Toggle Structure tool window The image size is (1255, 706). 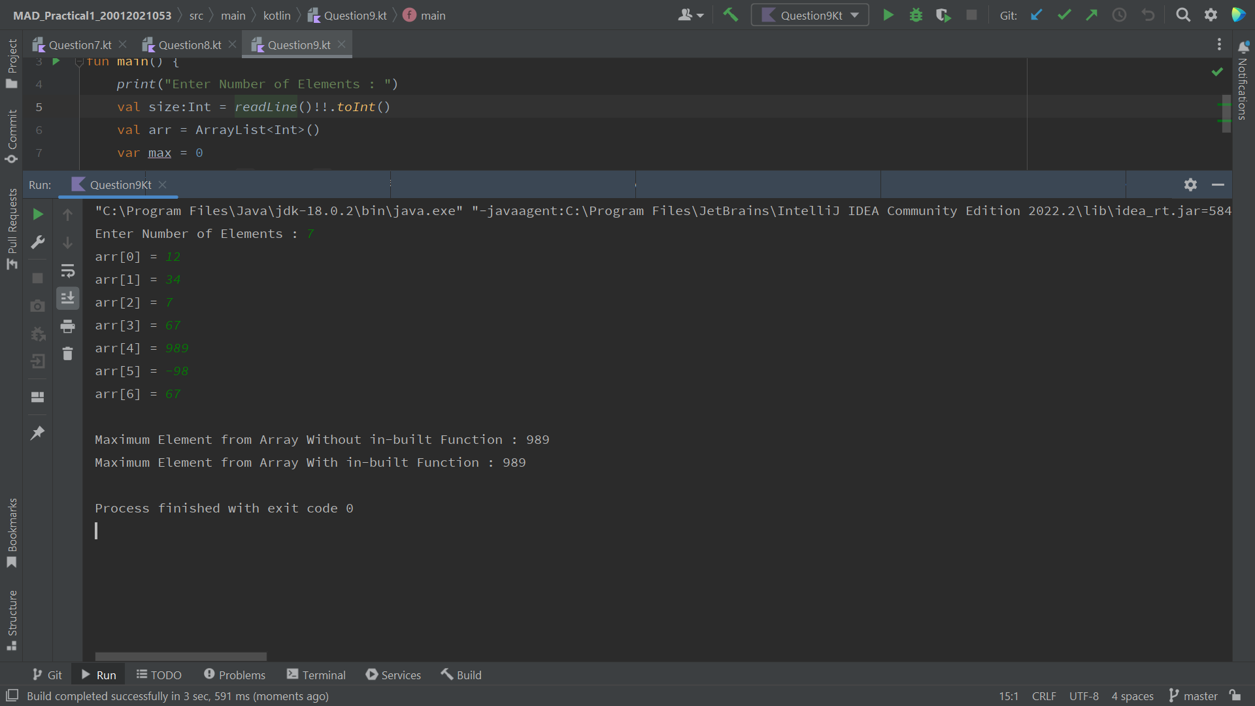tap(12, 620)
